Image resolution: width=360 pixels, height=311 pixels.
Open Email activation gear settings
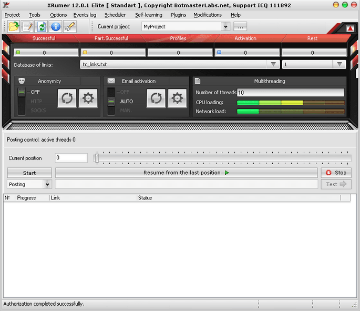tap(177, 98)
